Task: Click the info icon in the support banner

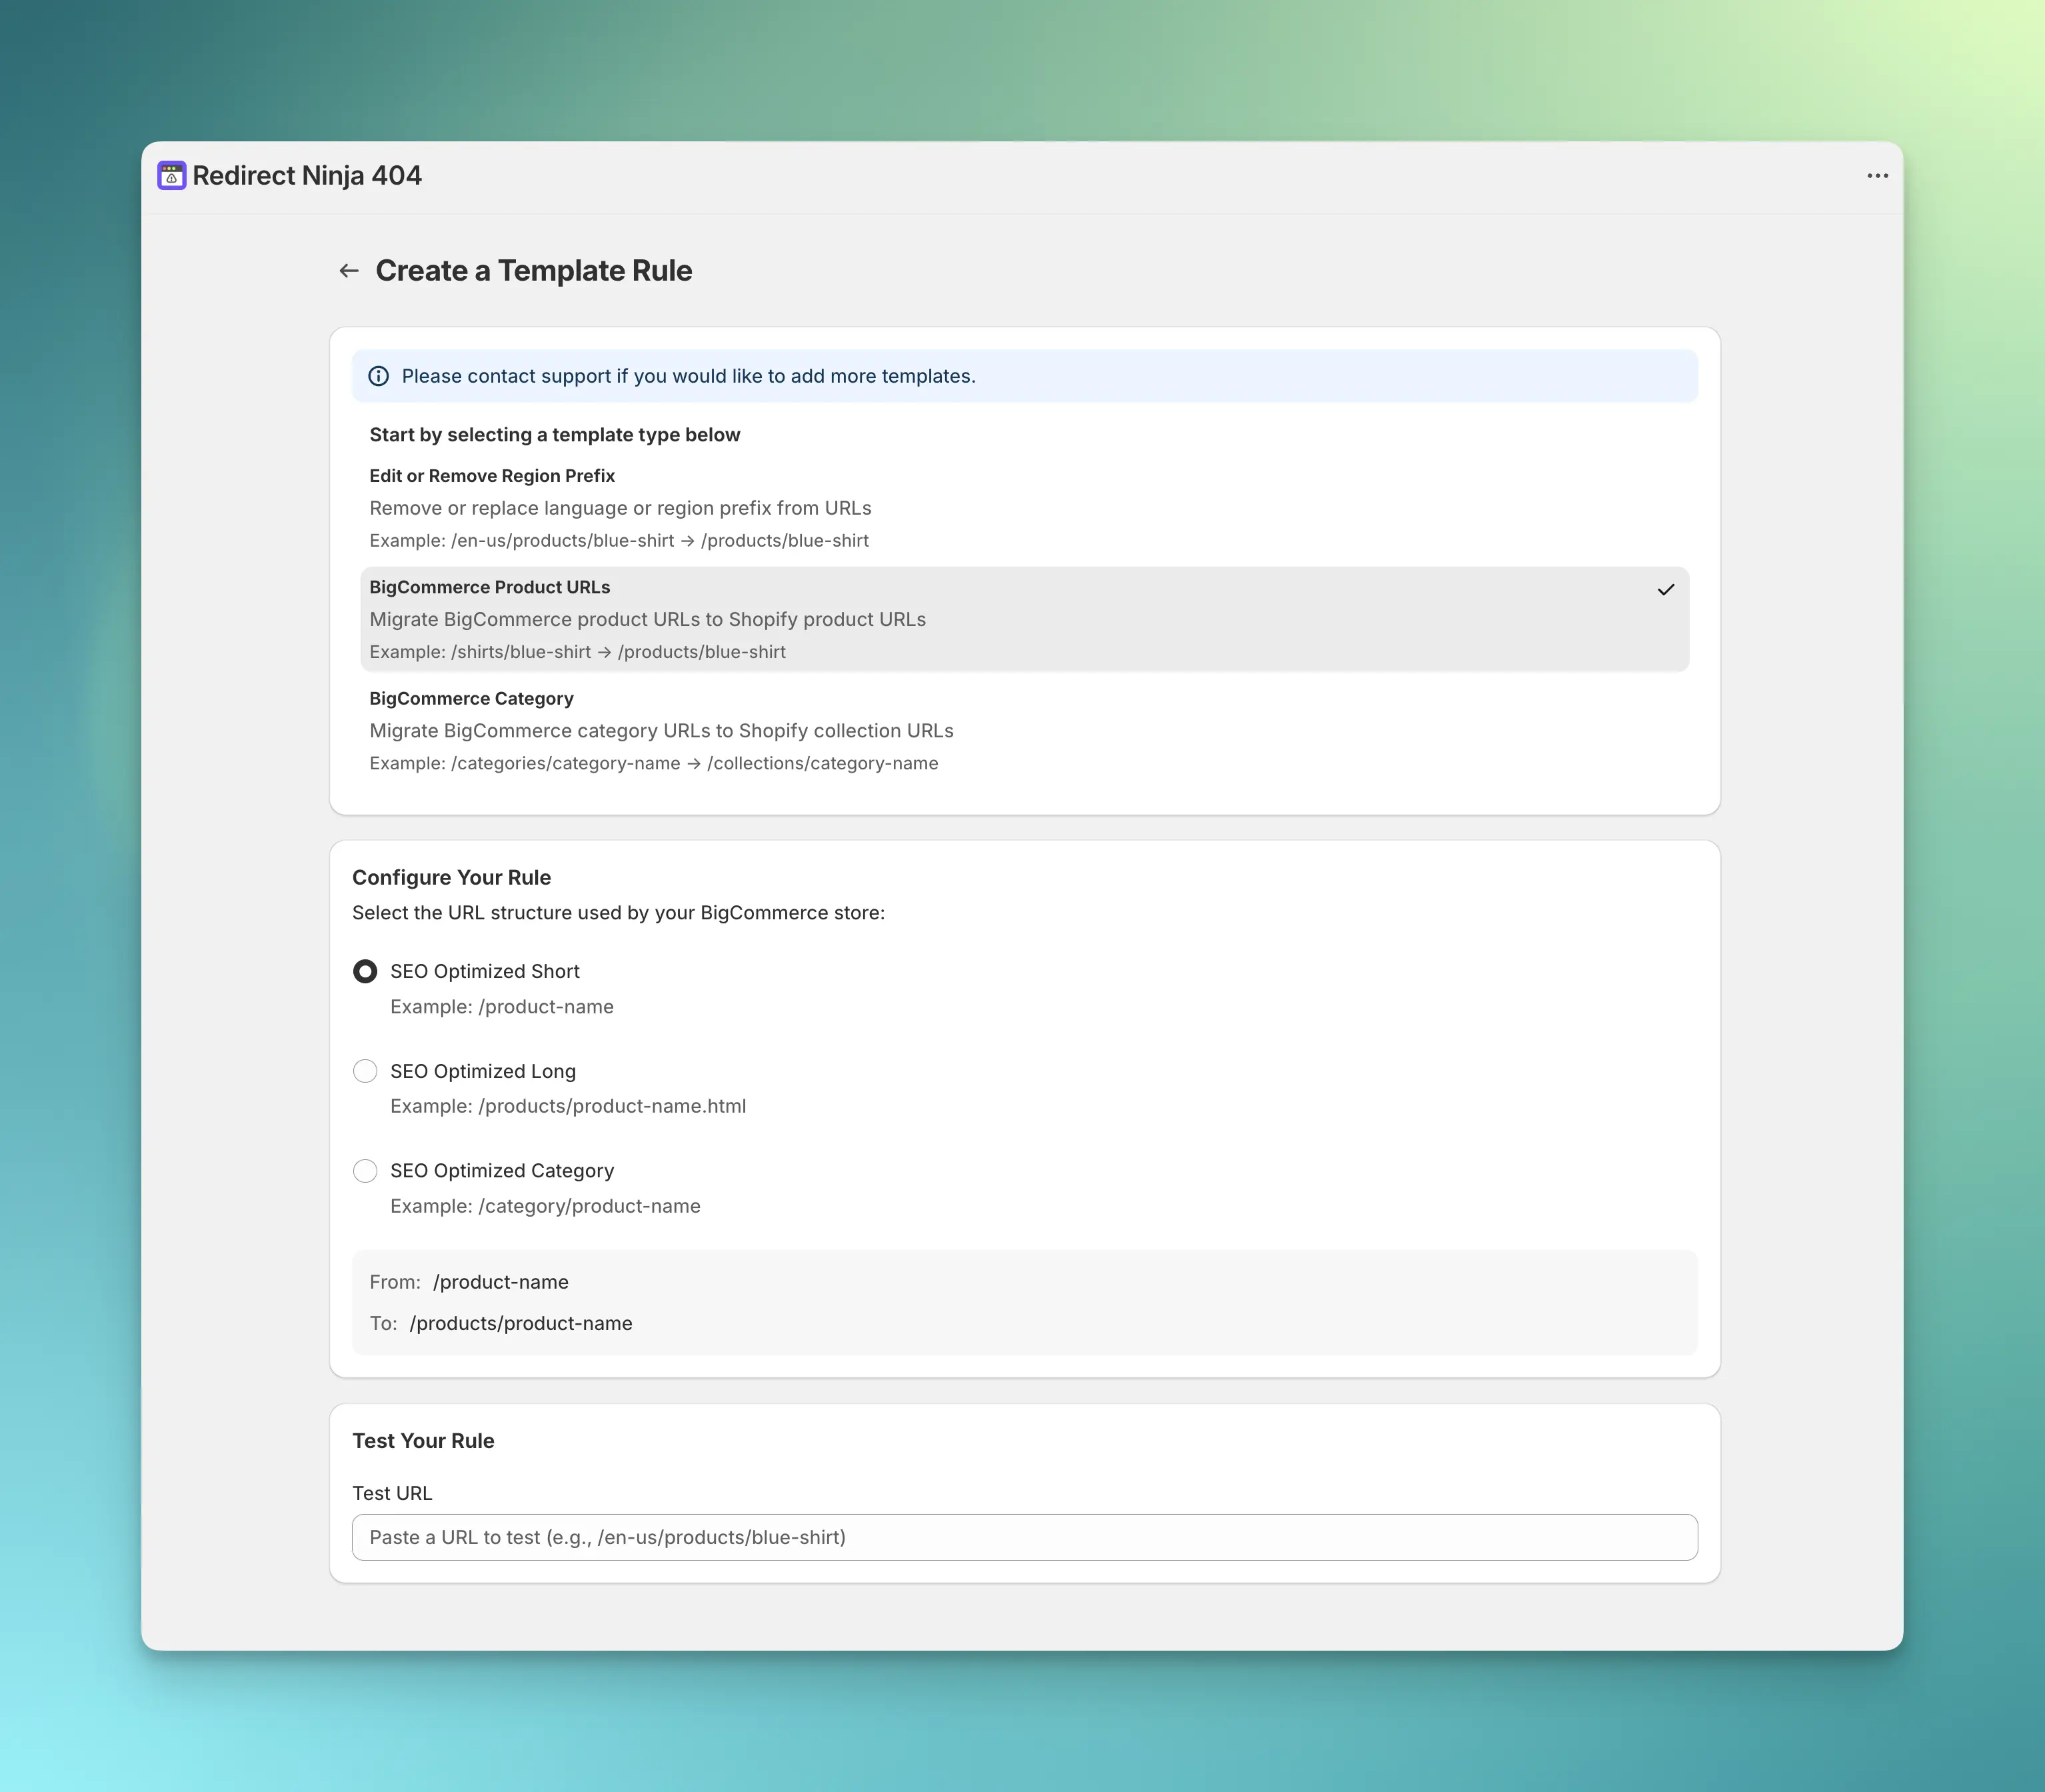Action: coord(379,376)
